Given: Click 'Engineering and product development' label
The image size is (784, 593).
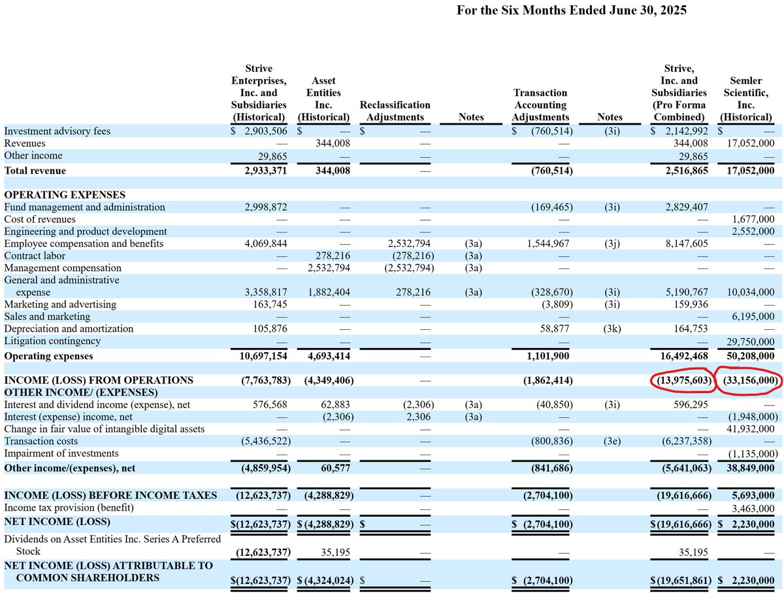Looking at the screenshot, I should (x=86, y=231).
